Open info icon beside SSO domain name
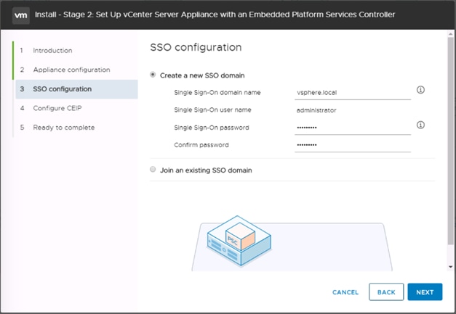Viewport: 456px width, 314px height. [420, 90]
